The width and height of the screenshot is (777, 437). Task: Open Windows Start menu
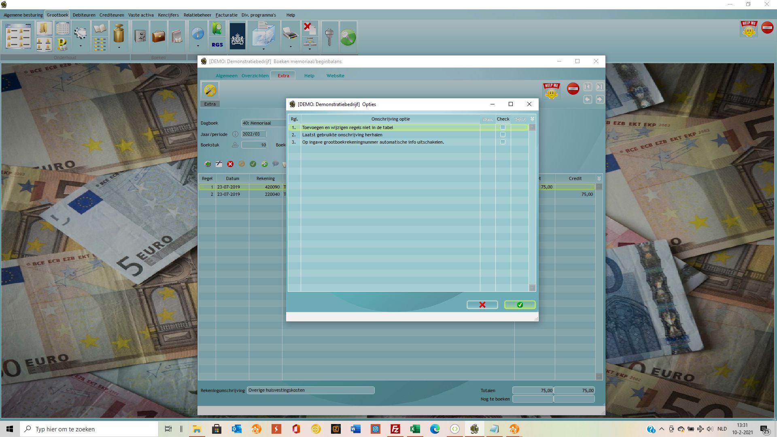[x=10, y=429]
